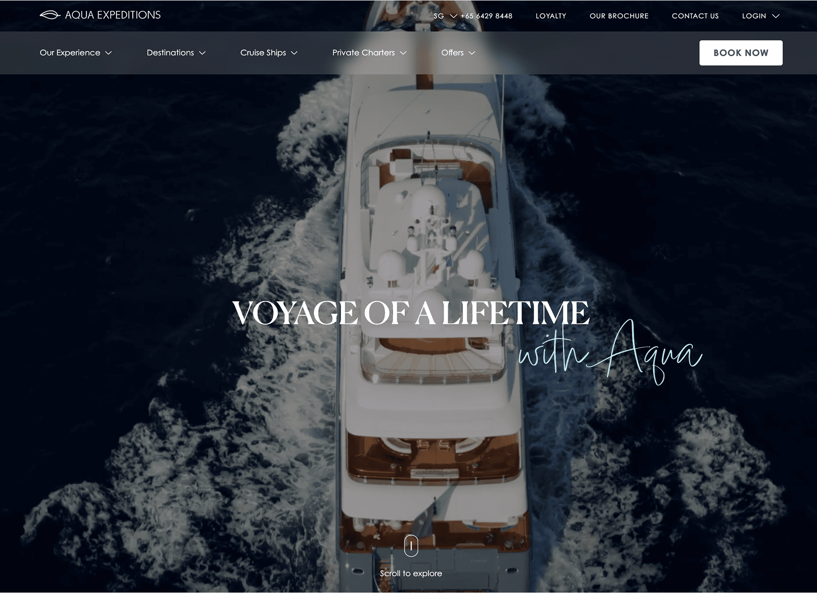Click the arrow beside Cruise Ships
The height and width of the screenshot is (593, 817).
(294, 53)
